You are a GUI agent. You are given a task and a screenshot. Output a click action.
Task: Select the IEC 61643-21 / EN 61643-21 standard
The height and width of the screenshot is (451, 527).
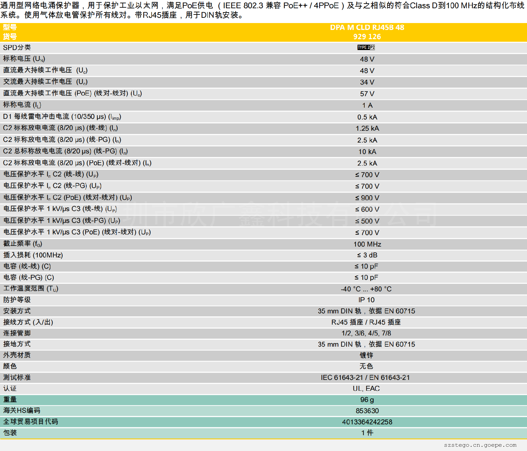tap(365, 378)
